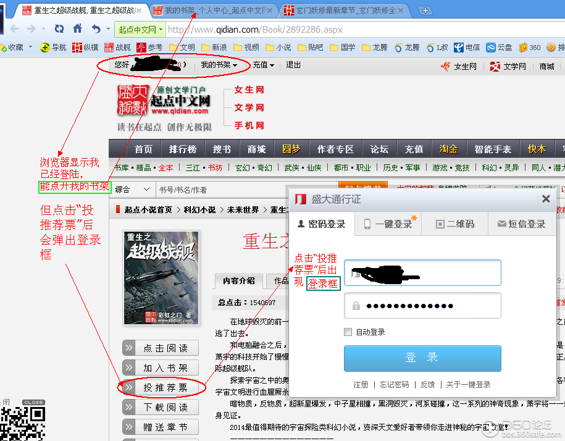Click the password field in login dialog
Screen dimensions: 565x441
pyautogui.click(x=422, y=306)
